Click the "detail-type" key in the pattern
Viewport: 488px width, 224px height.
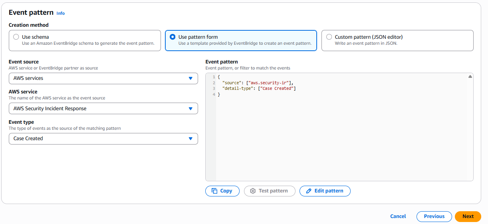coord(238,88)
